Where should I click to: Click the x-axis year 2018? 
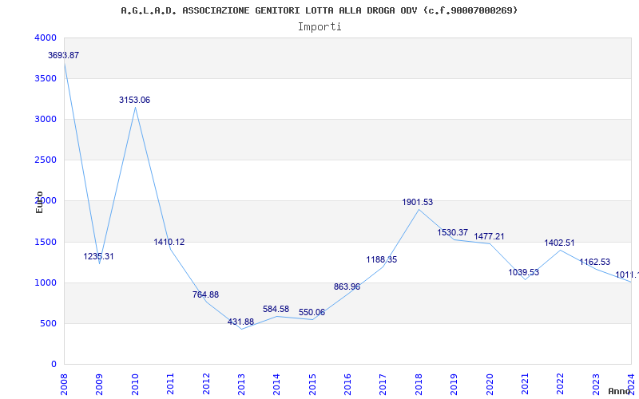tap(419, 384)
